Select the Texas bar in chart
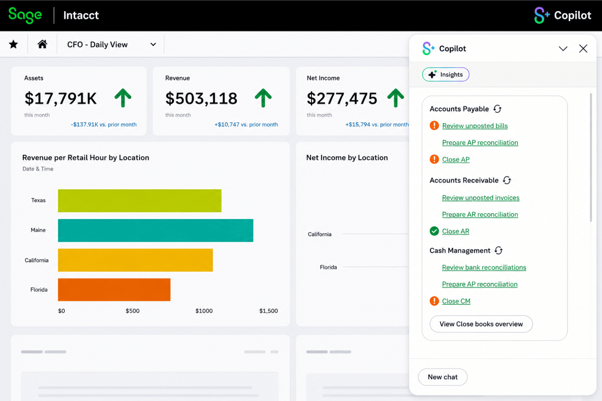Viewport: 602px width, 401px height. [x=140, y=201]
